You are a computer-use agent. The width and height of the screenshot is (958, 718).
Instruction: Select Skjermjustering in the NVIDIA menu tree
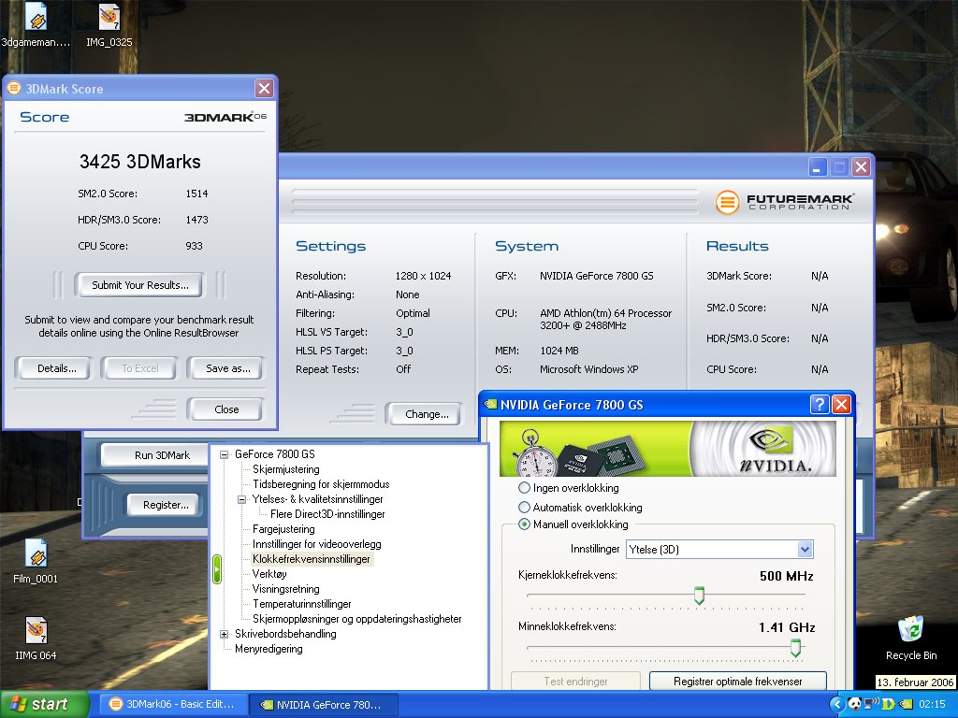(x=286, y=469)
